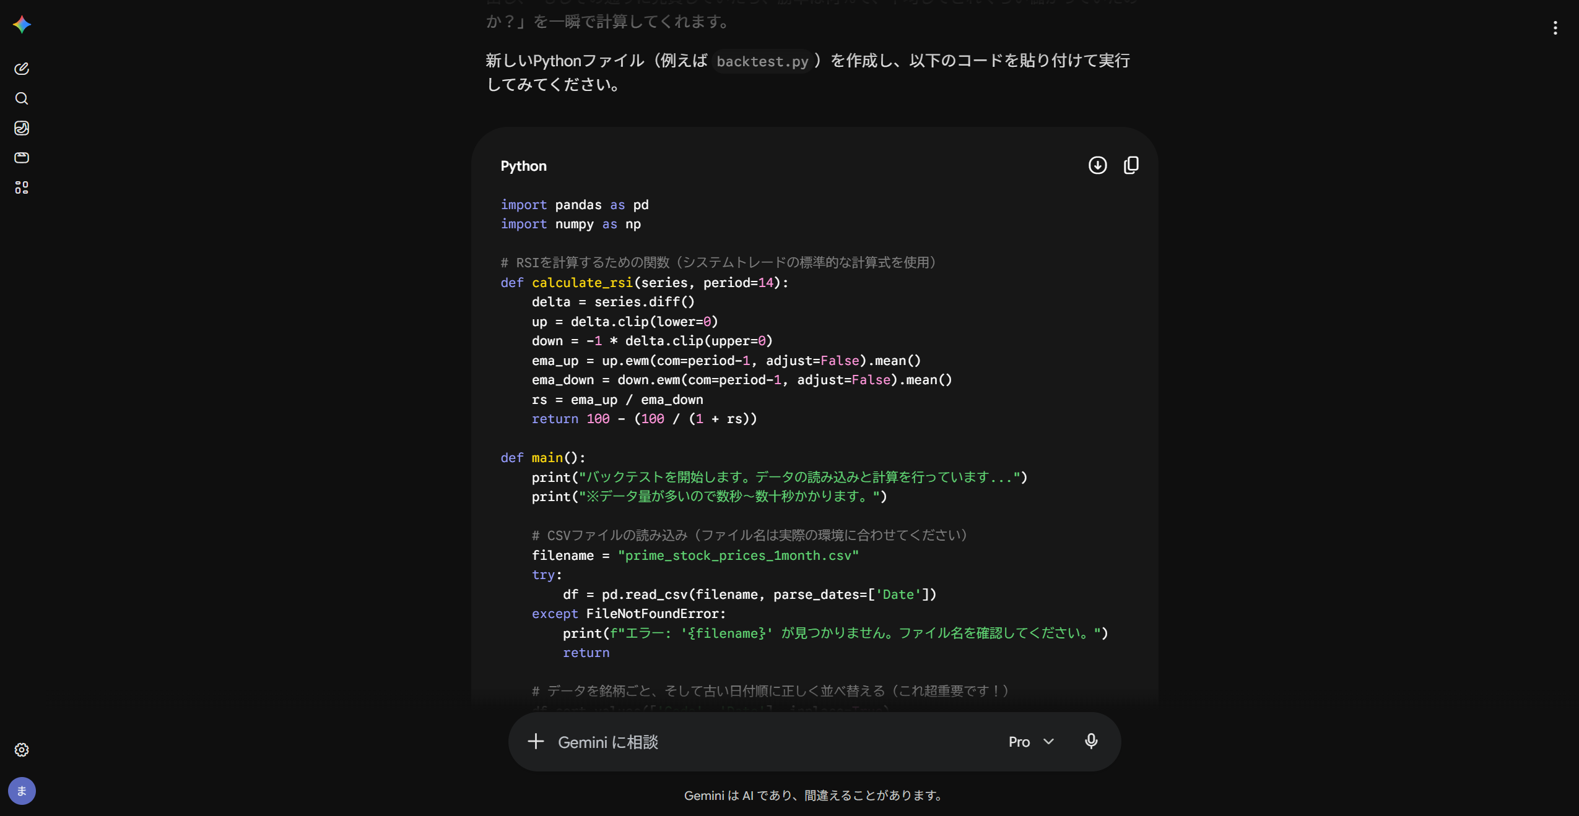
Task: Click the inline code backtest.py
Action: click(762, 61)
